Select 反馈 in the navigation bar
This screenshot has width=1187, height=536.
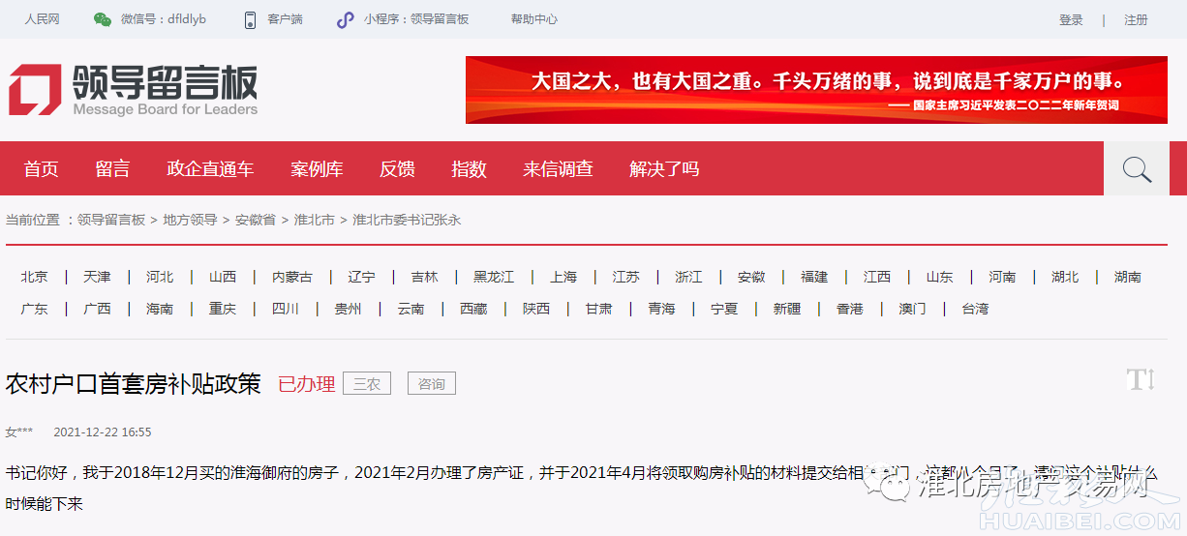pos(397,169)
